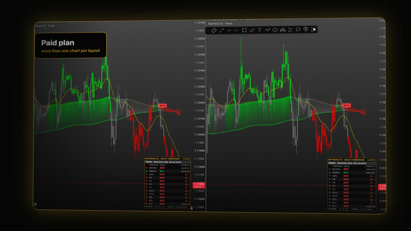Click the 1.12000 price on the left chart axis
411x231 pixels.
coord(200,135)
